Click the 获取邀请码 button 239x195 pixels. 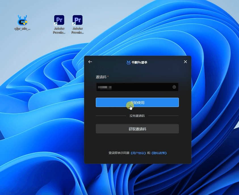tap(137, 129)
